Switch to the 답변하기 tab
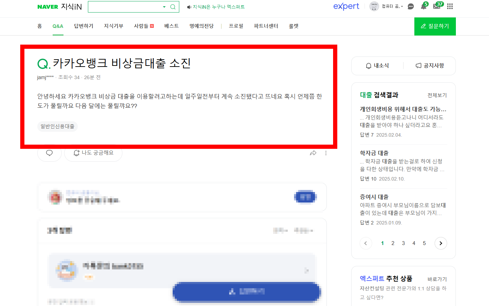 [84, 26]
